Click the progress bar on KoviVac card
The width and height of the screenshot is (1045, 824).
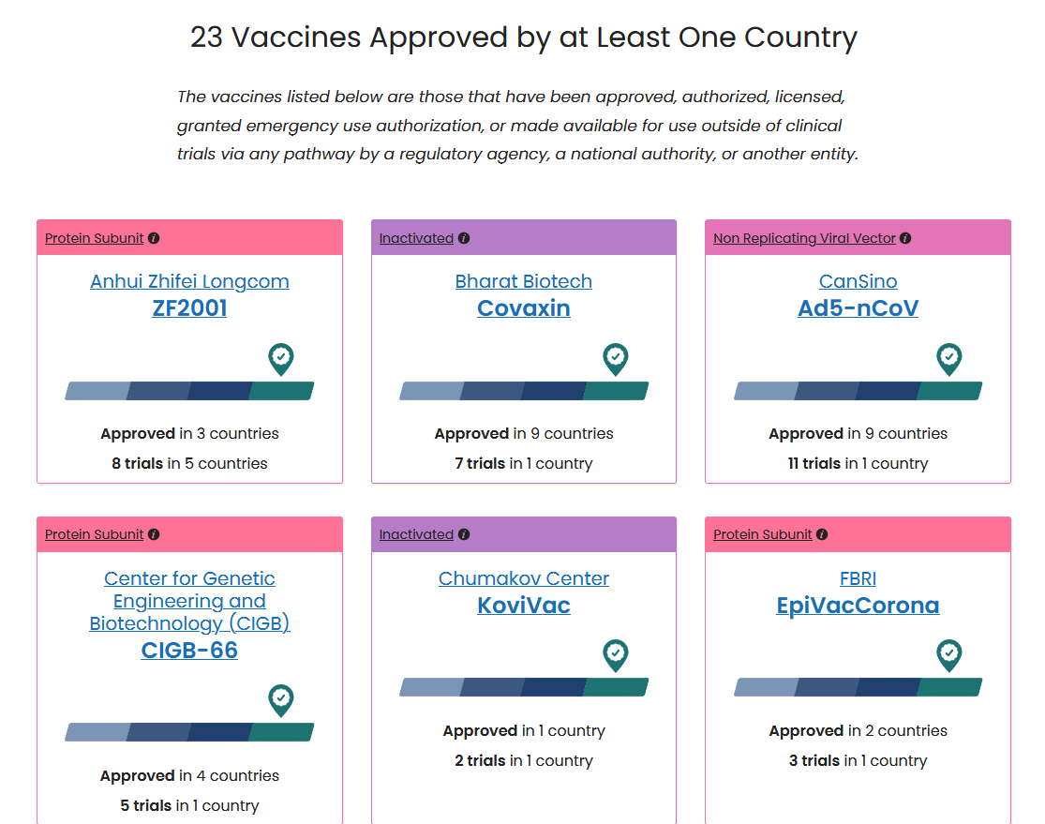tap(524, 687)
